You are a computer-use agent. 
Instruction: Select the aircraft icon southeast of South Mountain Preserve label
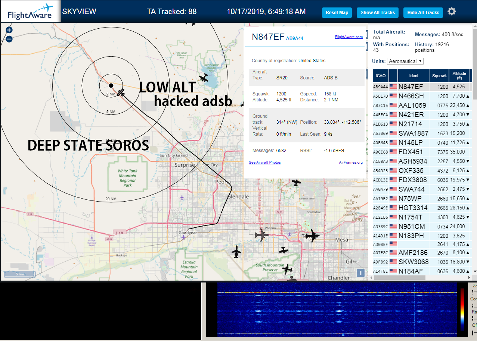pyautogui.click(x=287, y=269)
